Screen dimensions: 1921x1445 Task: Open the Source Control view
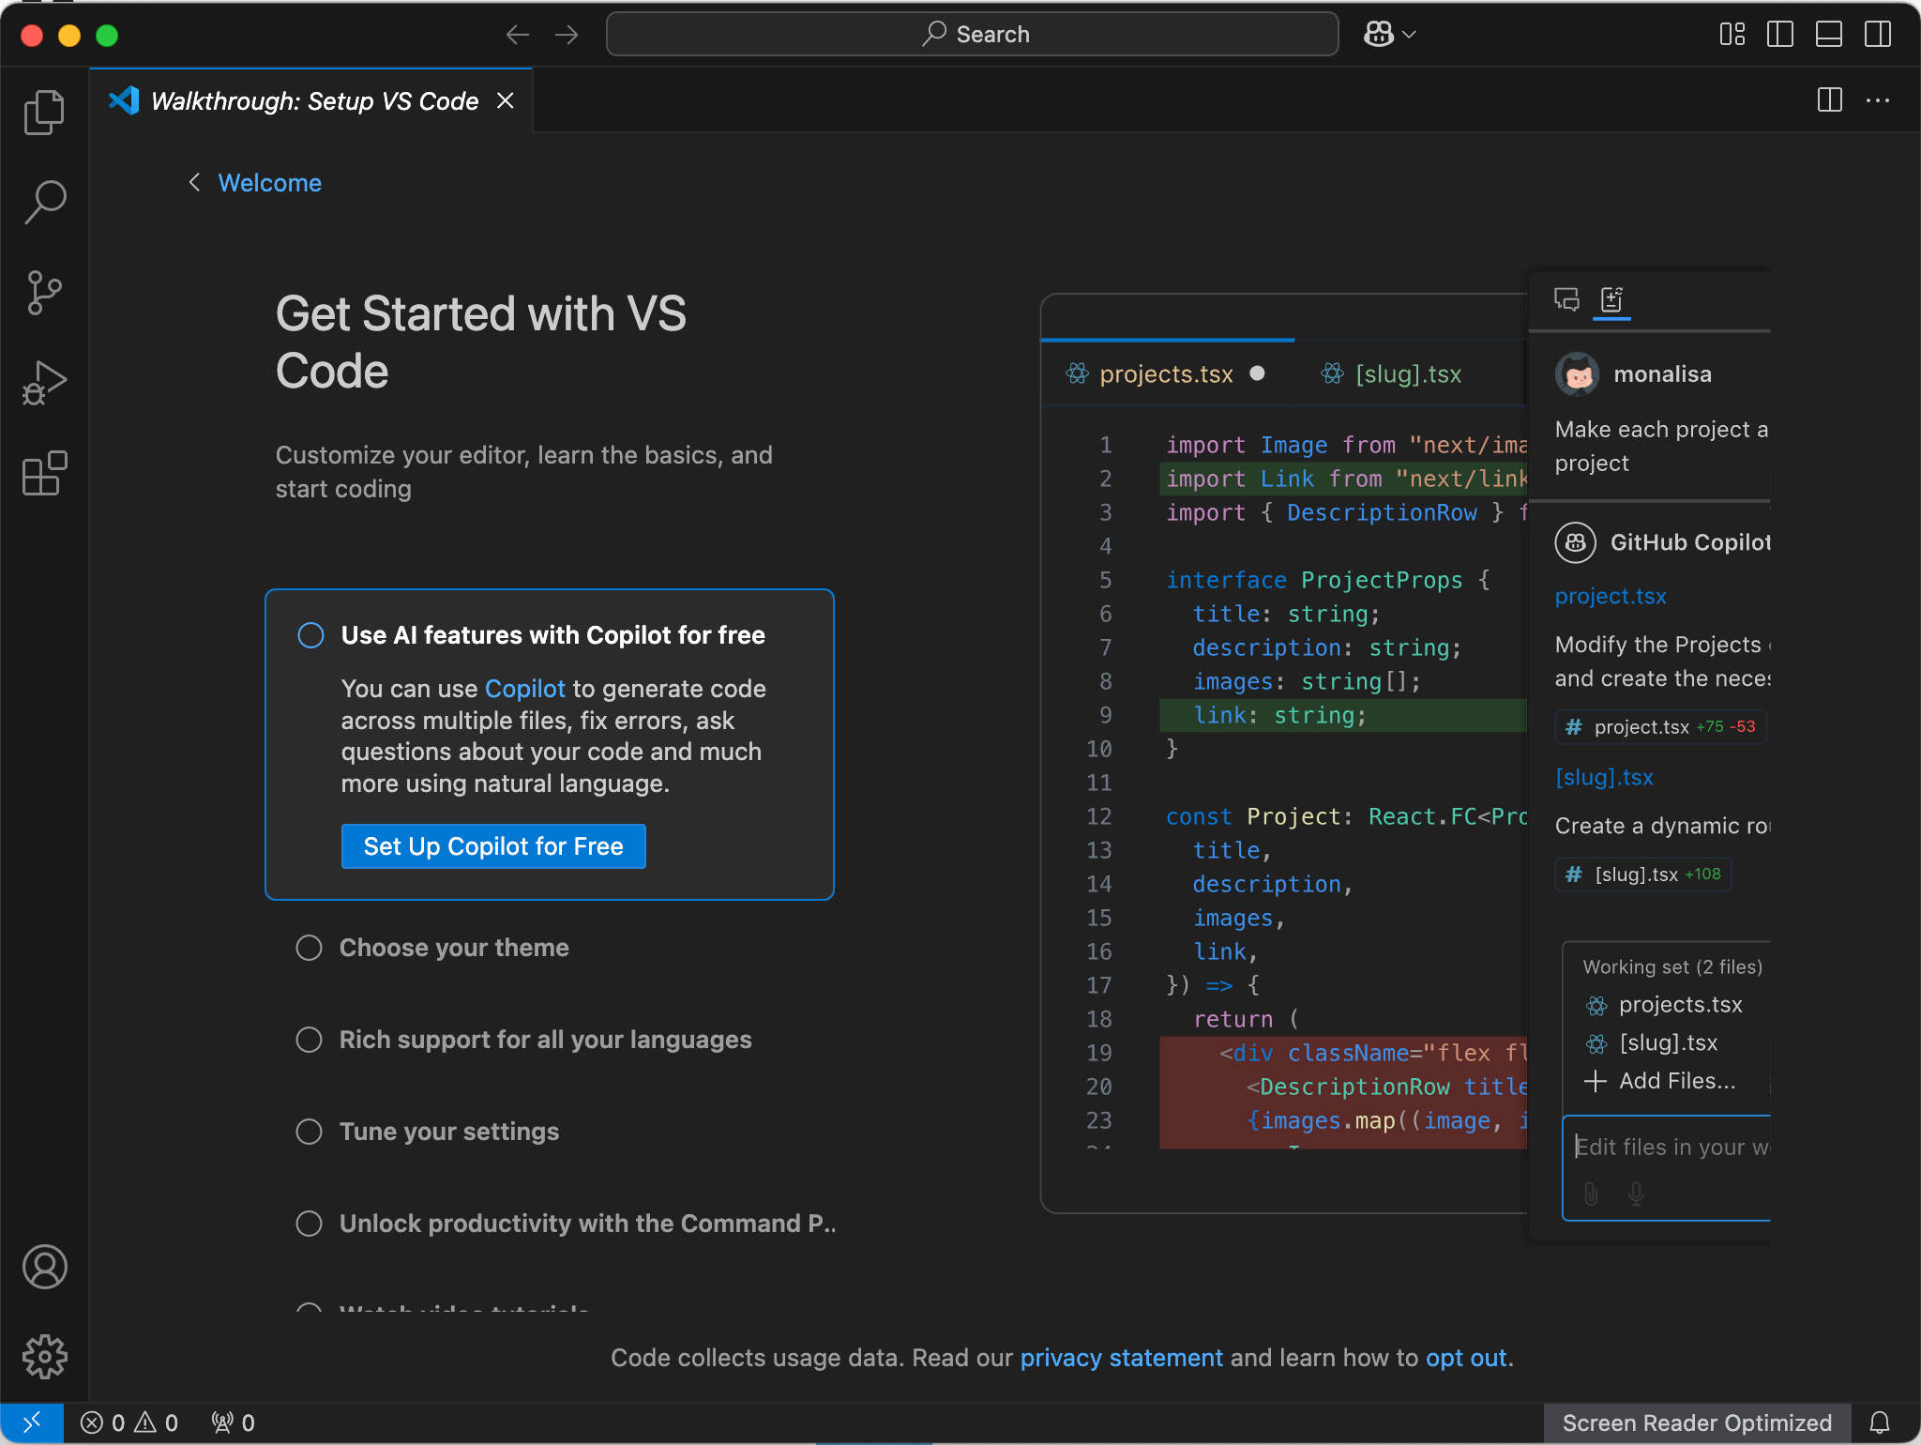tap(43, 291)
